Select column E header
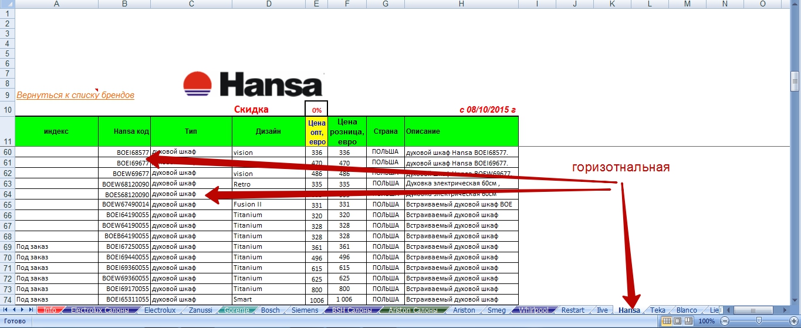 tap(316, 4)
